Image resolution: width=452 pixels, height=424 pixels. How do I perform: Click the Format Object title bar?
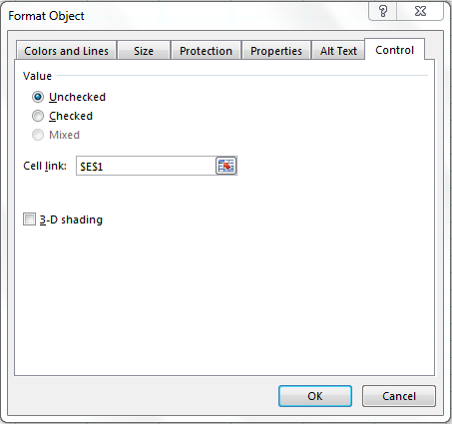187,15
